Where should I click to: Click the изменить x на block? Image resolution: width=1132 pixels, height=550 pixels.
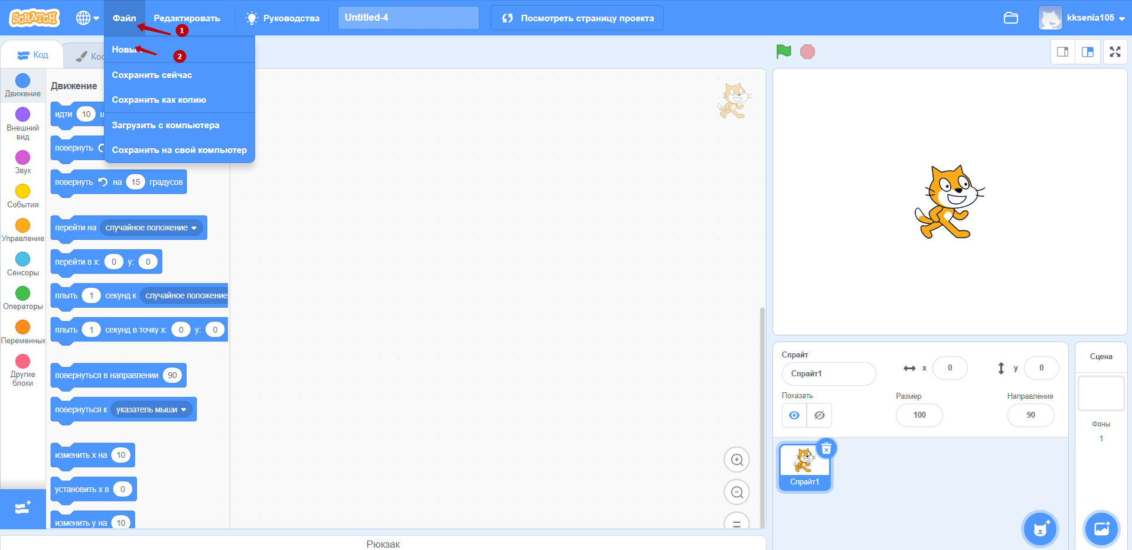(x=93, y=455)
